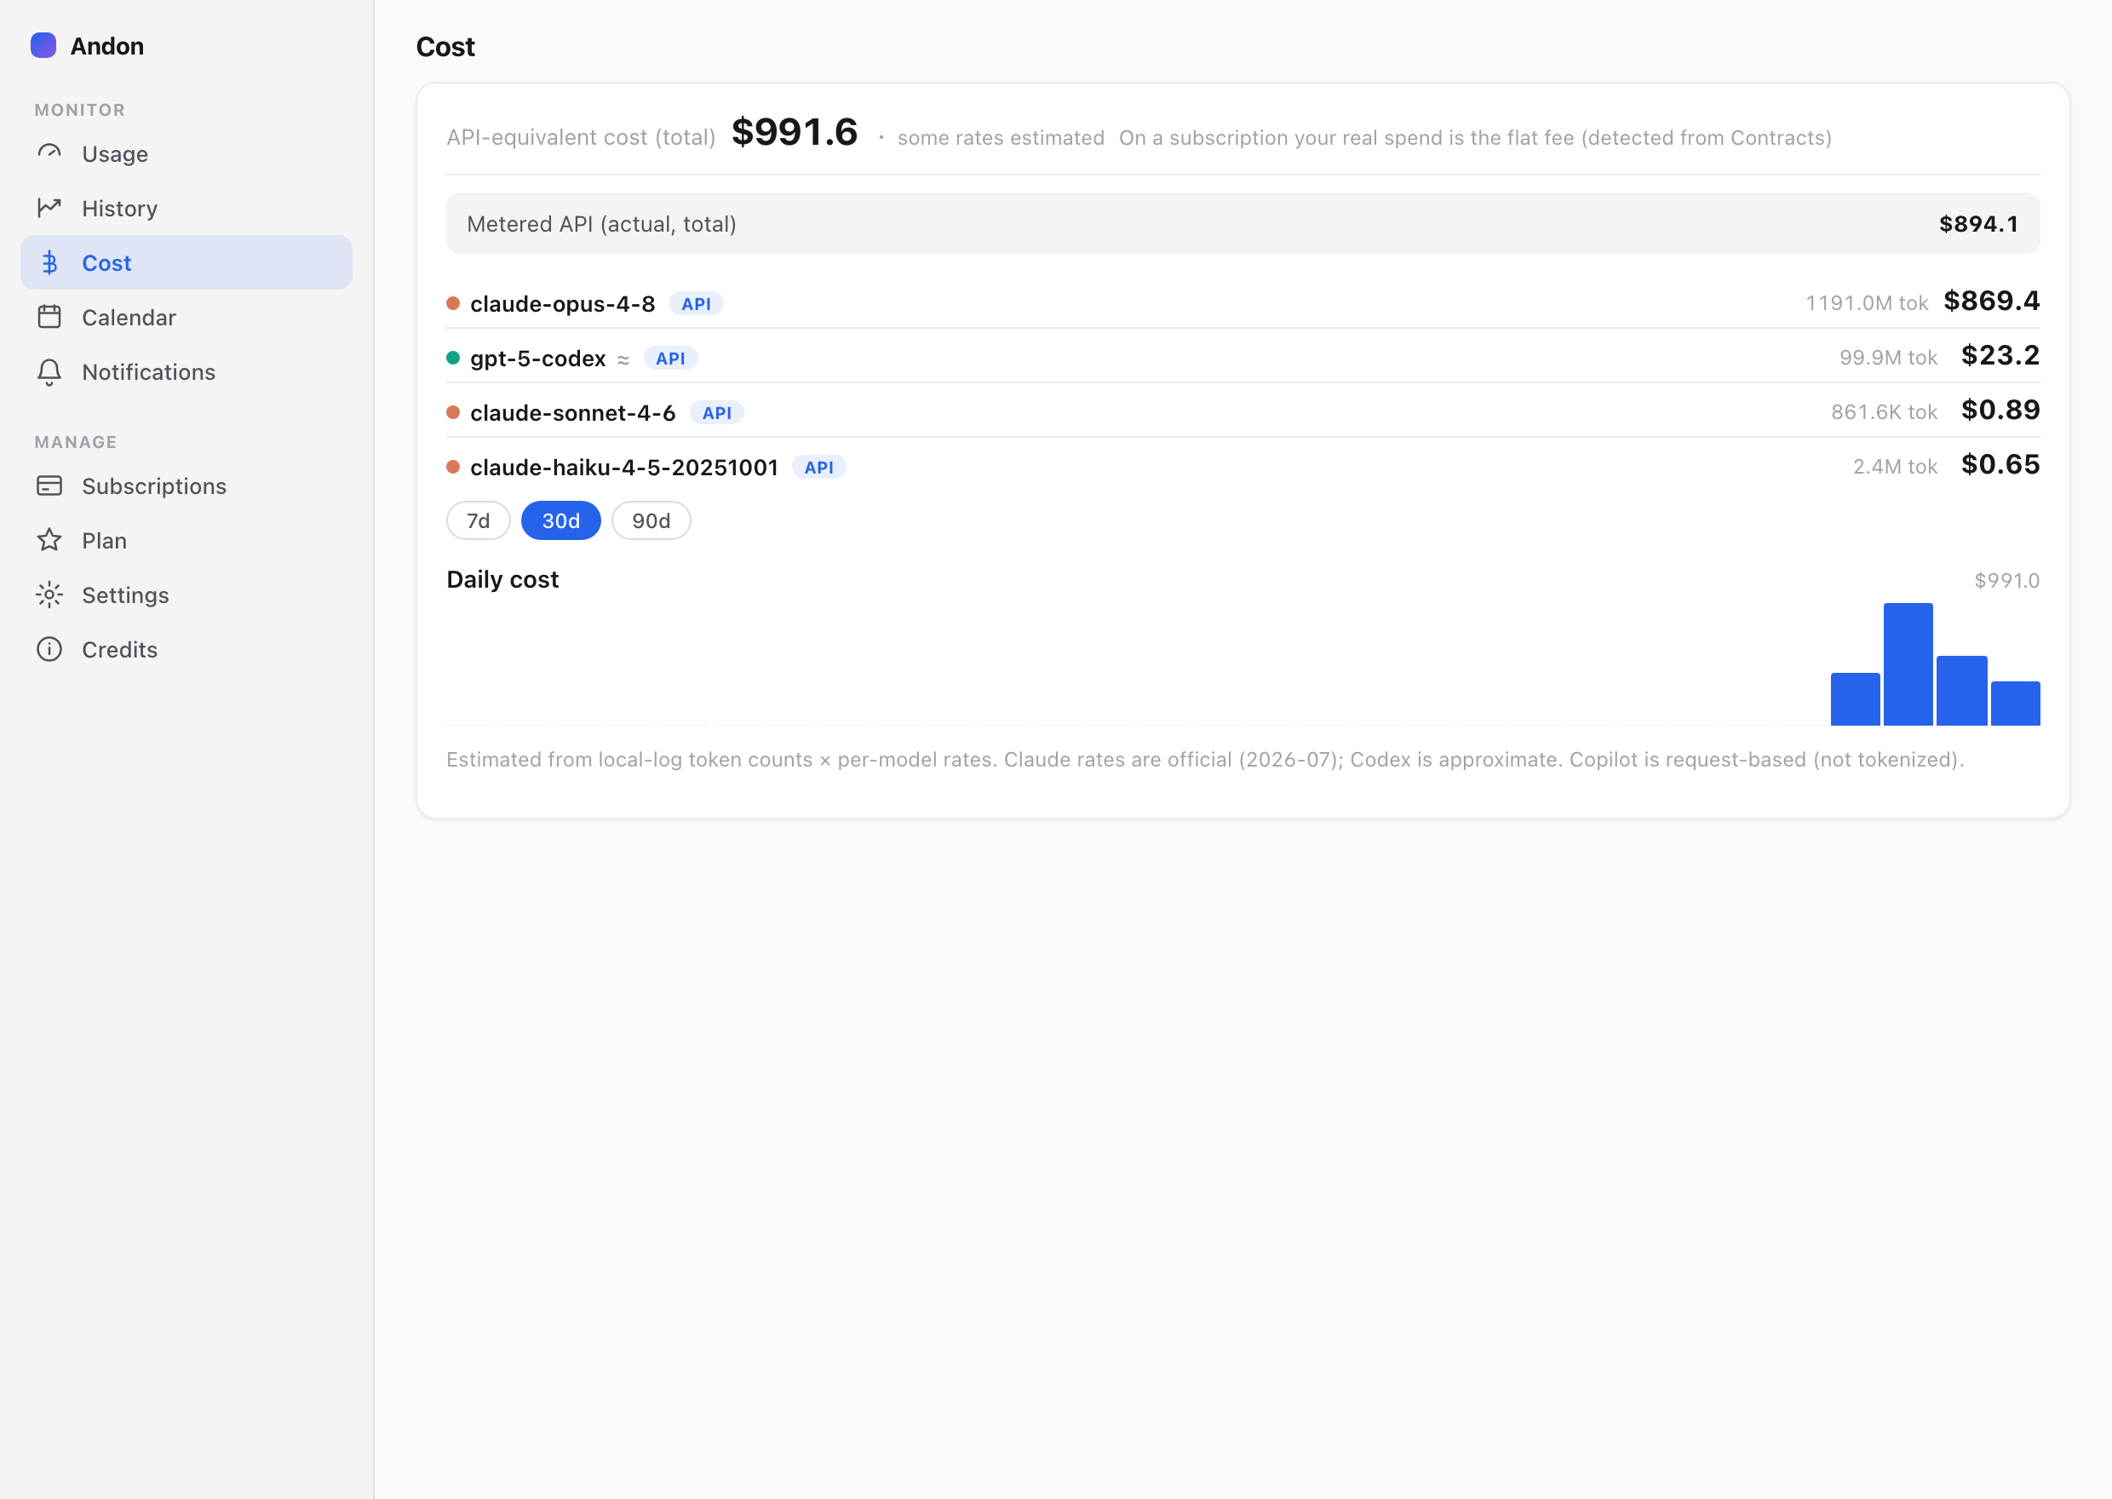Click the Plan star icon

50,540
